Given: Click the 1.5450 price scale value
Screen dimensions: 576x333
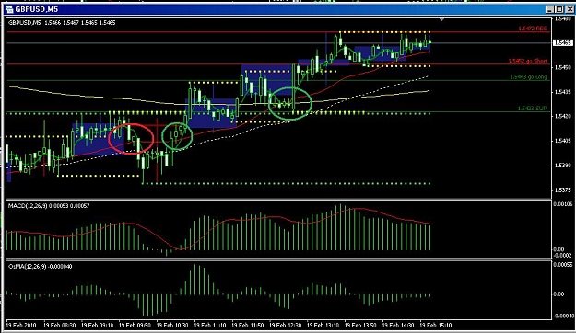Looking at the screenshot, I should click(x=563, y=67).
